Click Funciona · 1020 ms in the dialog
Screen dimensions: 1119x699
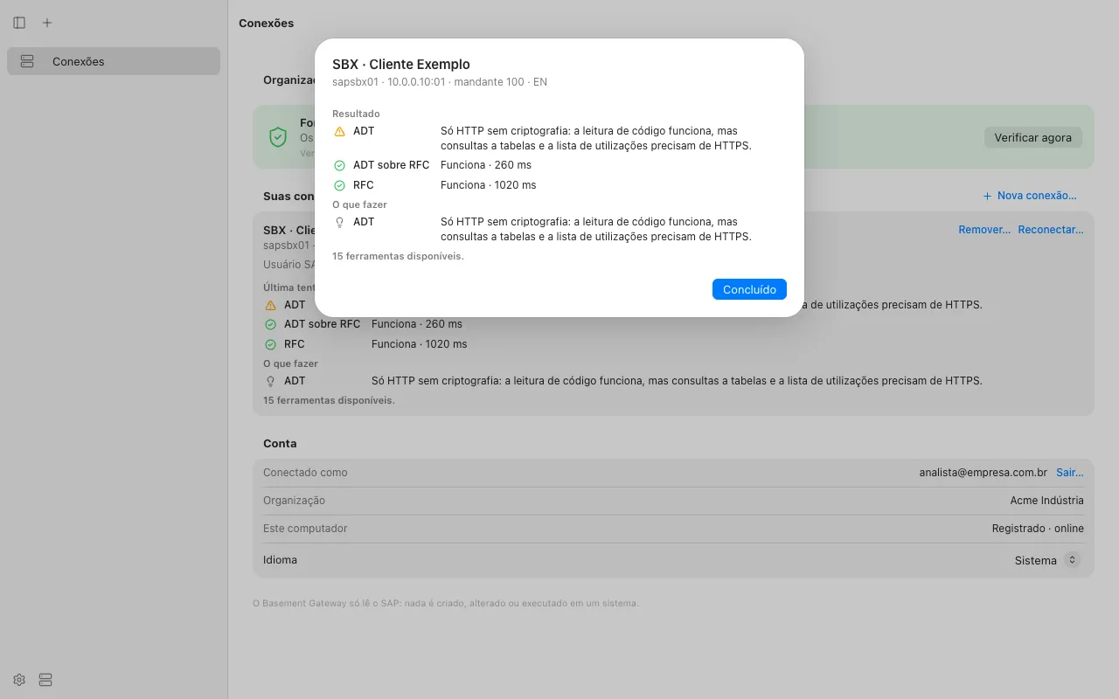pyautogui.click(x=489, y=185)
